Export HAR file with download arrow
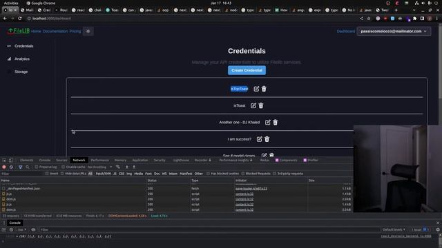 click(x=134, y=167)
